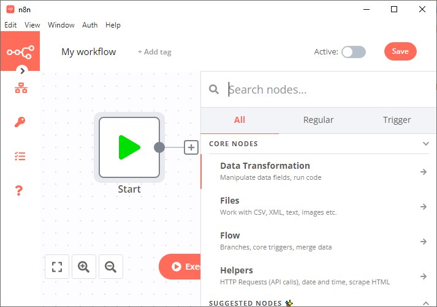
Task: Switch to the Trigger tab
Action: pos(397,120)
